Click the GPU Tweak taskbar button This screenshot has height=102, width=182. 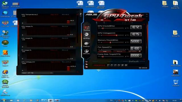pyautogui.click(x=57, y=101)
